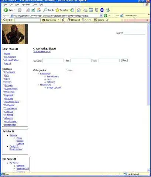The image size is (151, 177).
Task: Open the FAQ module link
Action: point(6,76)
